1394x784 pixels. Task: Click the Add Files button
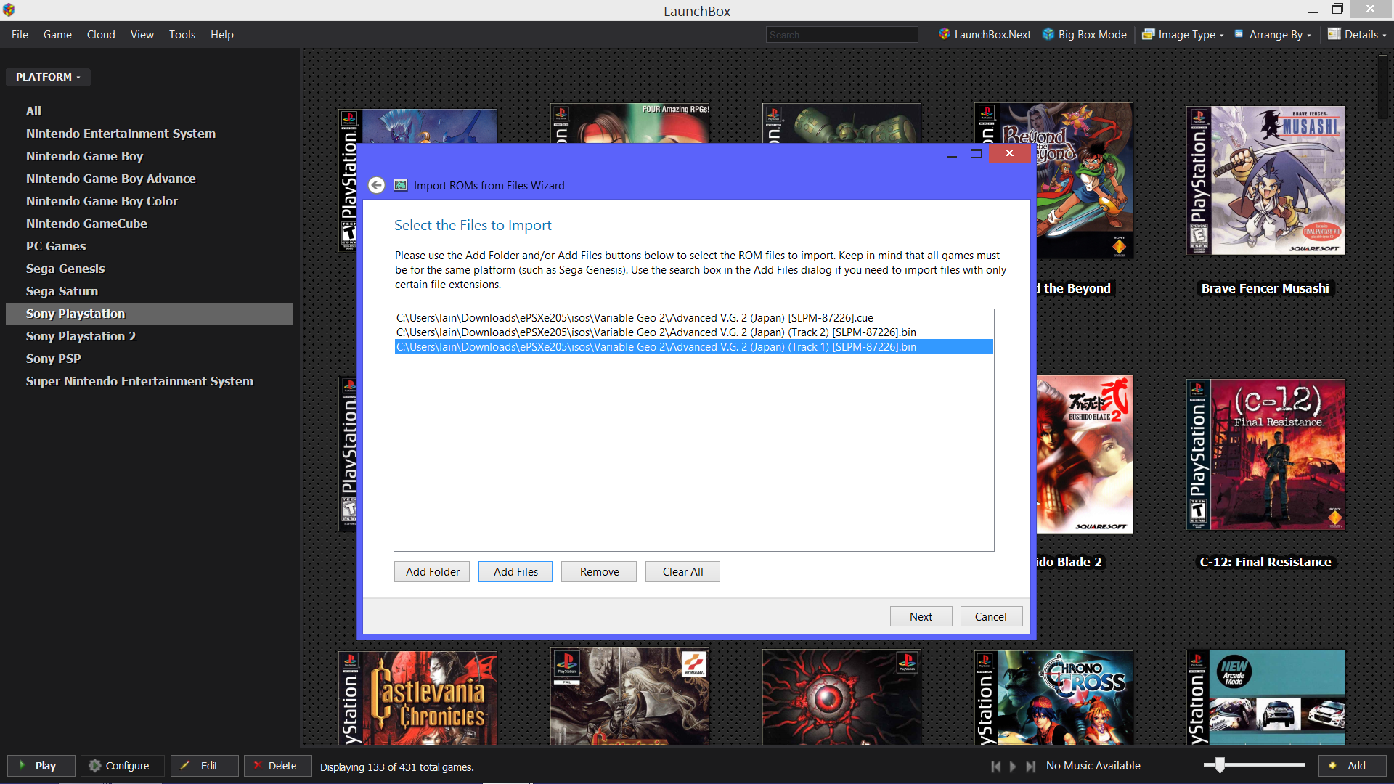(x=515, y=572)
